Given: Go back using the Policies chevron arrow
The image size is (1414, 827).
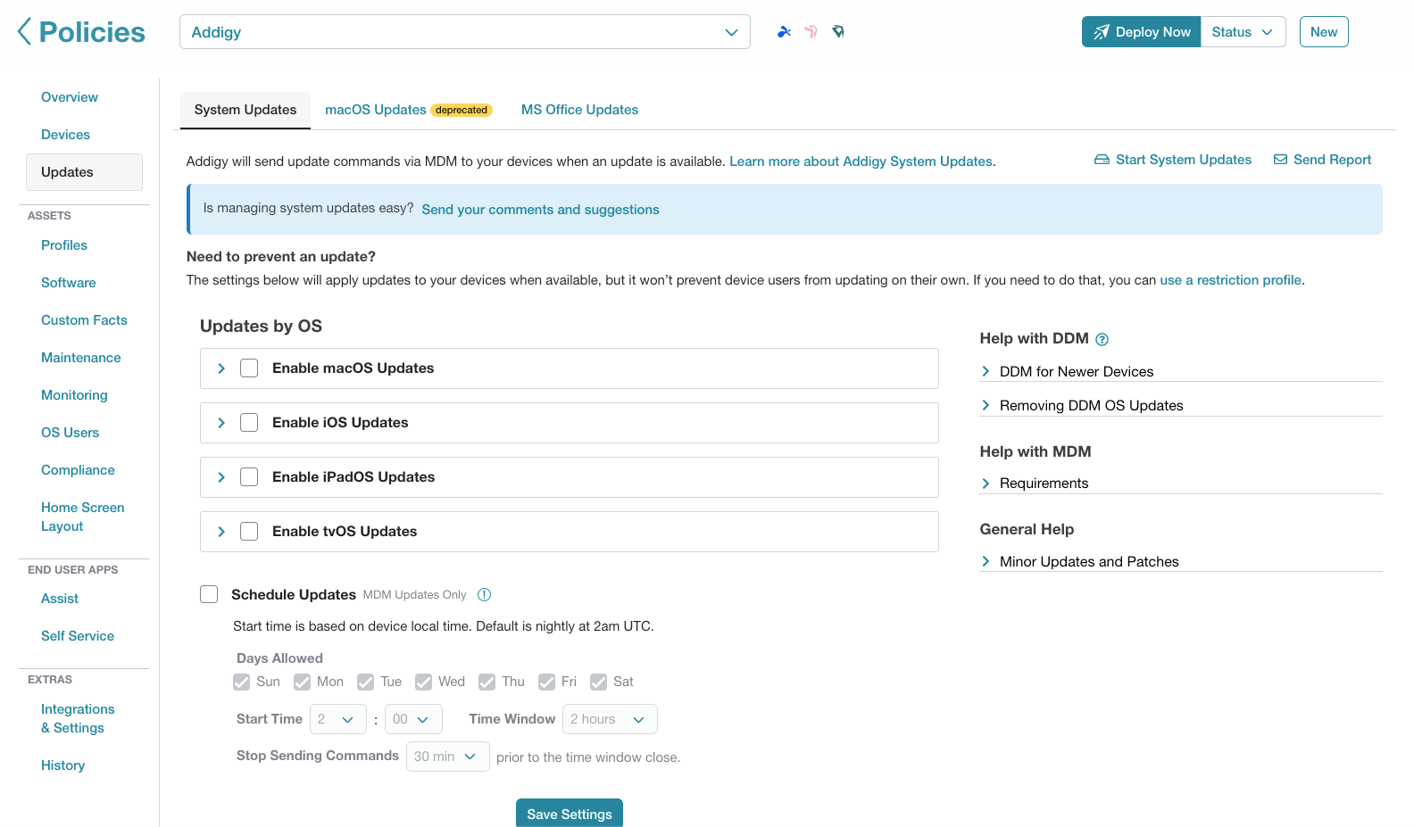Looking at the screenshot, I should [24, 32].
